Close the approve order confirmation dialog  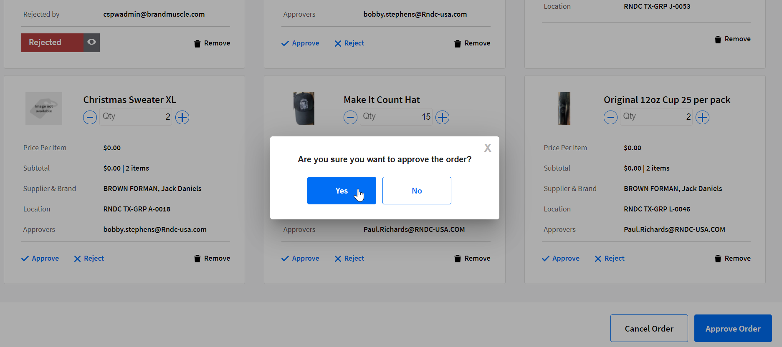pyautogui.click(x=487, y=148)
